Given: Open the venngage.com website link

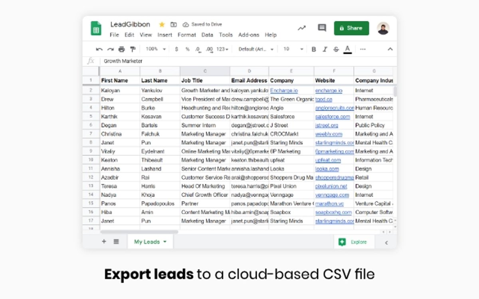Looking at the screenshot, I should pos(332,195).
